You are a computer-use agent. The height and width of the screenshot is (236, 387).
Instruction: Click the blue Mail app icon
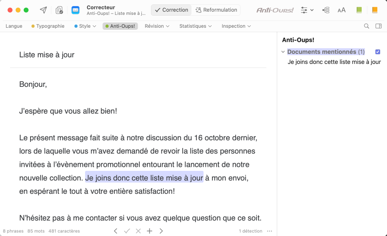pos(75,10)
